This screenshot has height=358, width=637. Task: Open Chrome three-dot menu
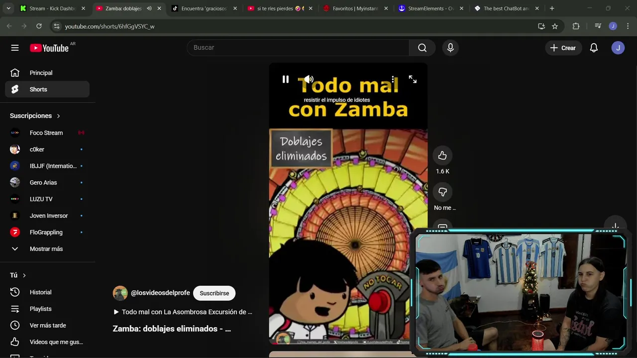pos(628,26)
